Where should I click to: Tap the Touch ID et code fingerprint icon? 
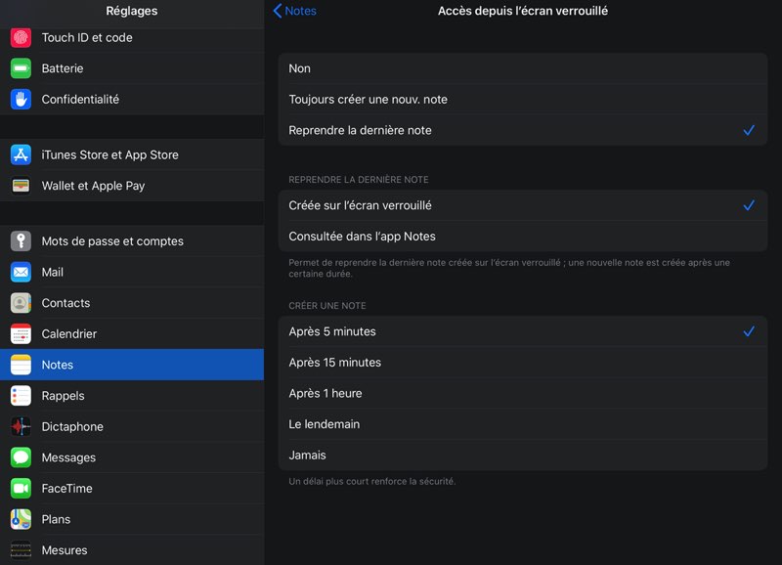21,38
